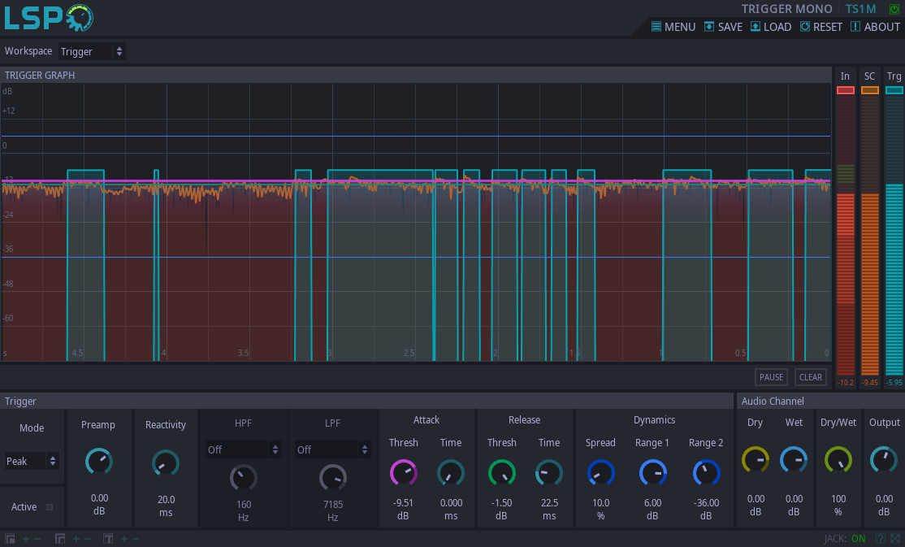Click the Range 2 knob
Viewport: 905px width, 547px height.
[x=706, y=472]
